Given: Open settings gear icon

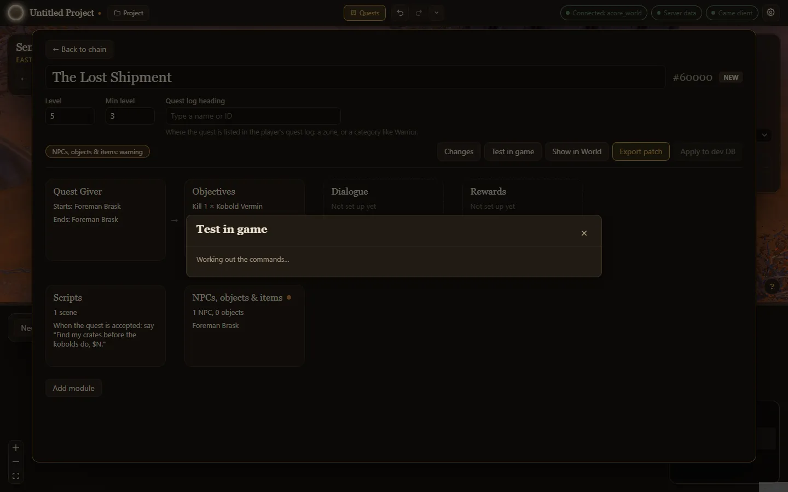Looking at the screenshot, I should 770,13.
